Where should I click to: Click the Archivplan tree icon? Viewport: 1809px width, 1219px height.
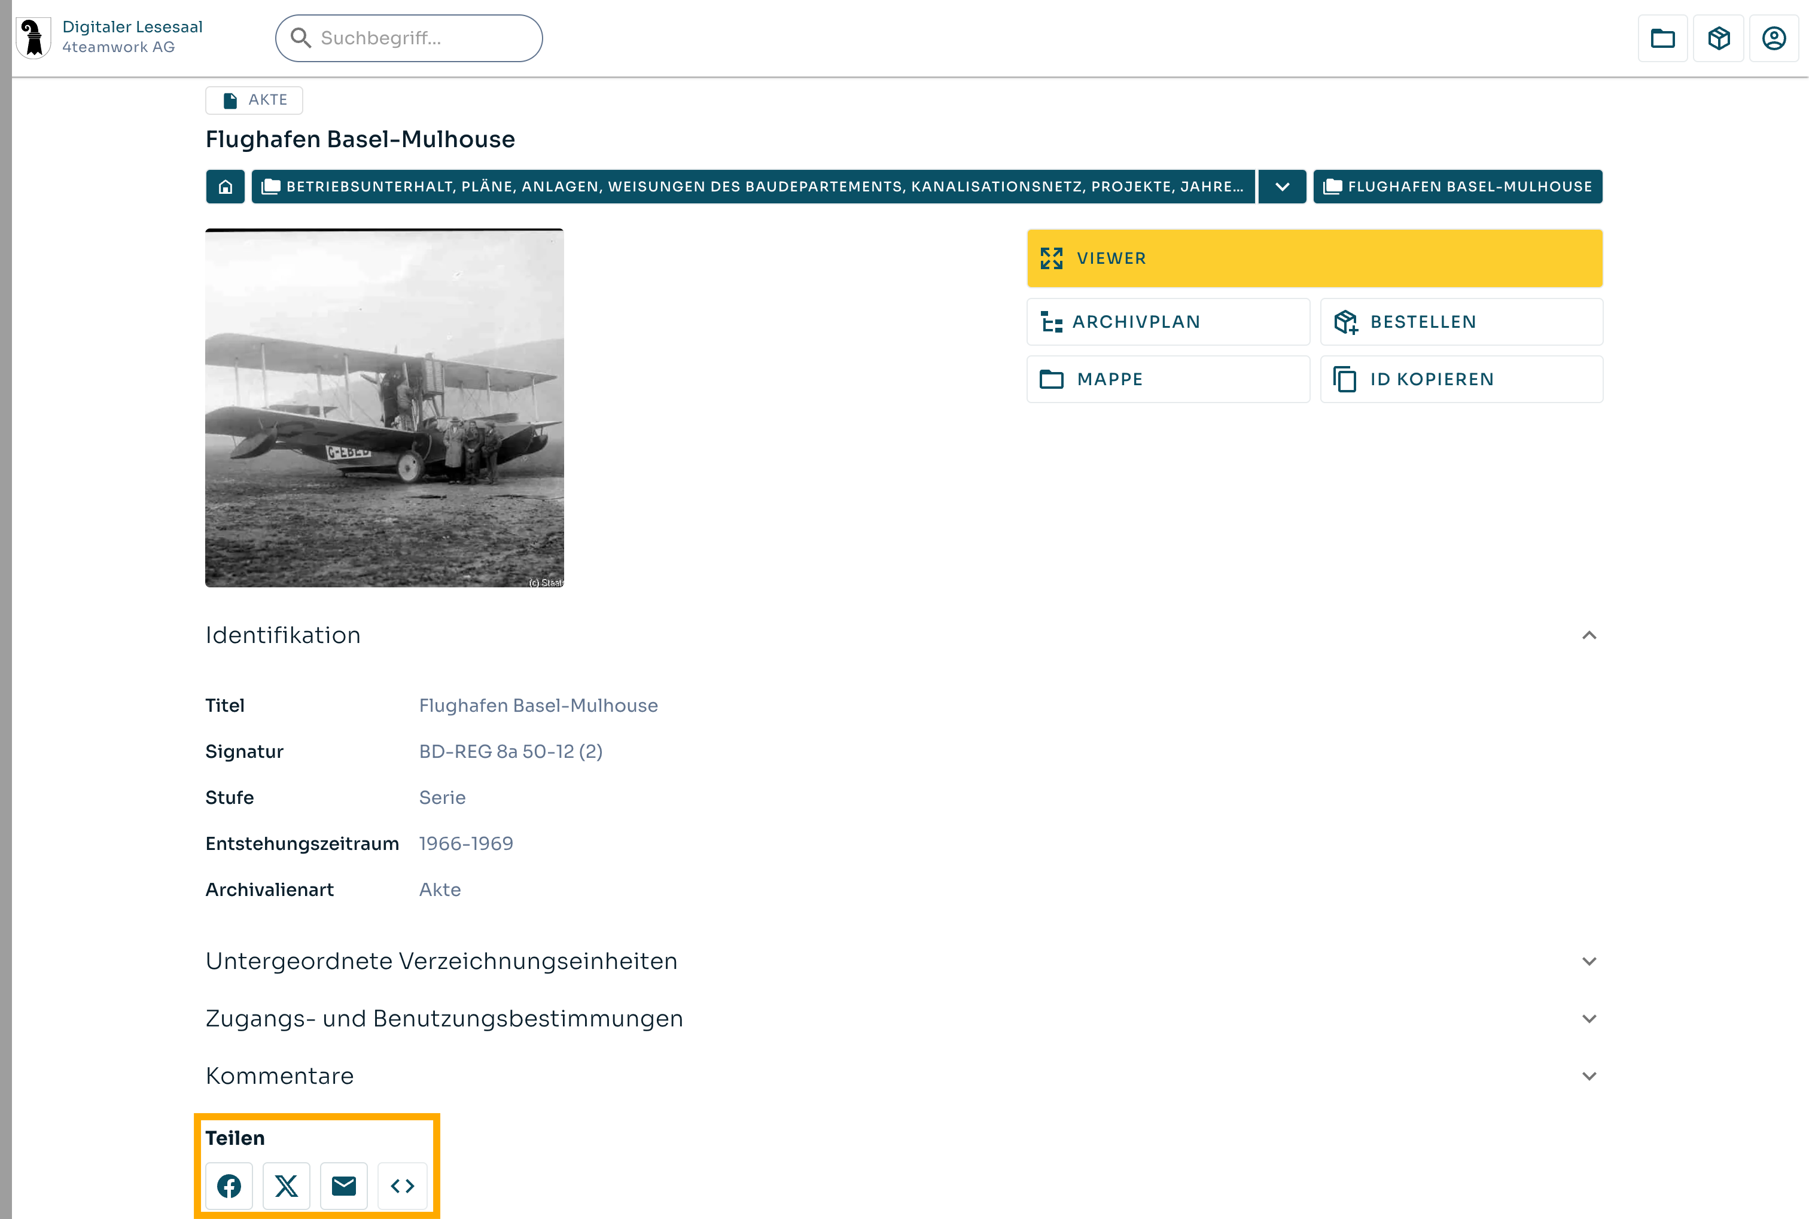click(1051, 322)
